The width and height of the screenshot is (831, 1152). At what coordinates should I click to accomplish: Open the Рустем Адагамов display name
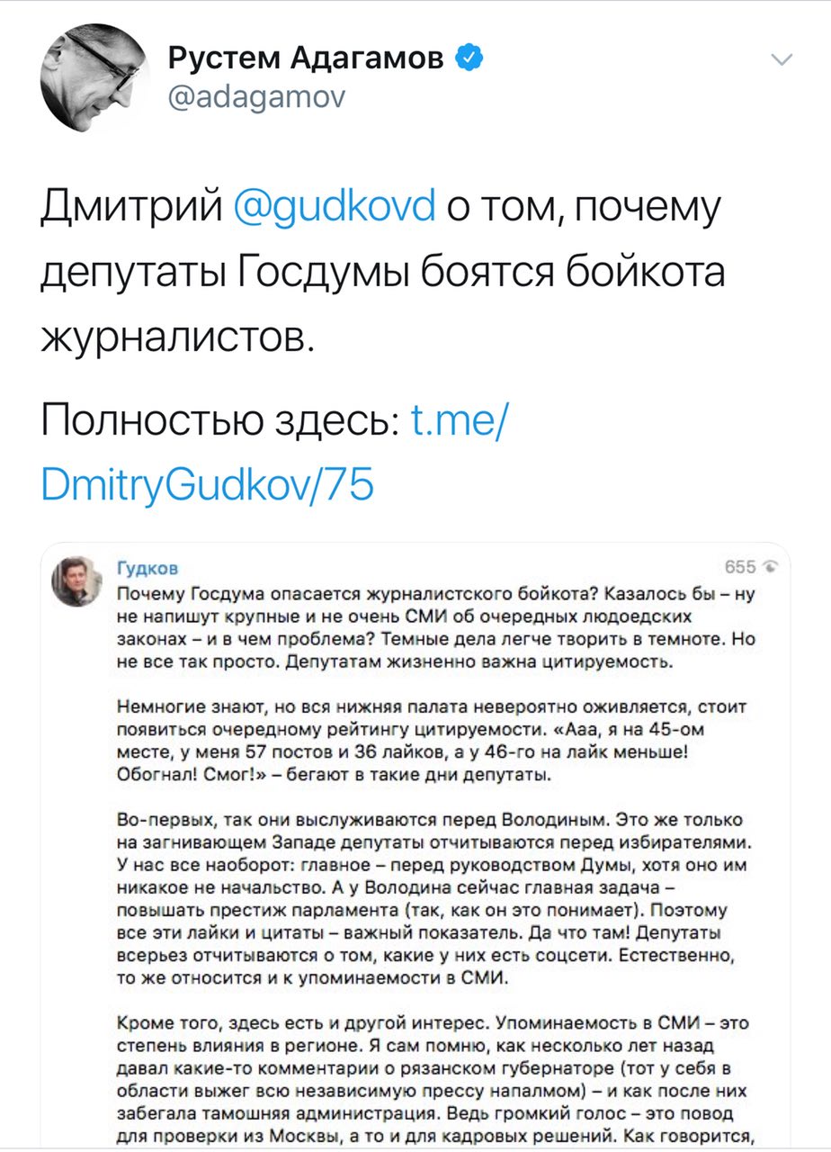pyautogui.click(x=306, y=59)
